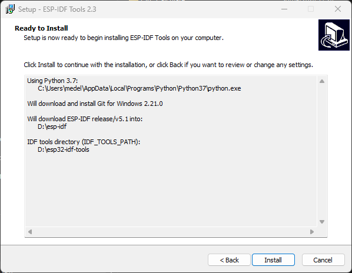Click the 'Using Python 3.7:' line
This screenshot has width=352, height=273.
tap(52, 81)
